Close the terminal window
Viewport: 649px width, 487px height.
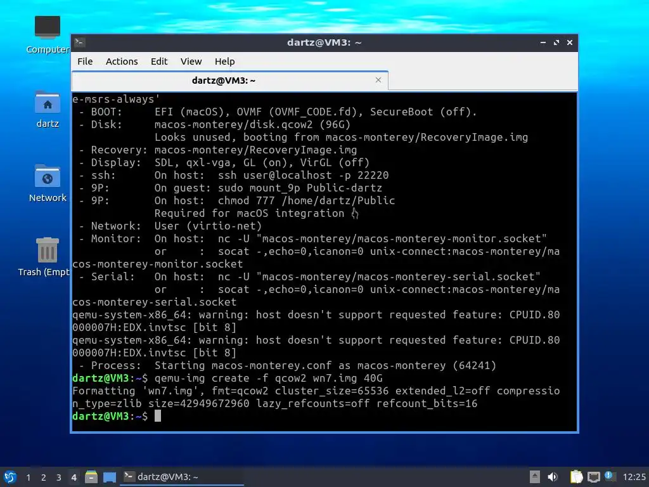[570, 42]
